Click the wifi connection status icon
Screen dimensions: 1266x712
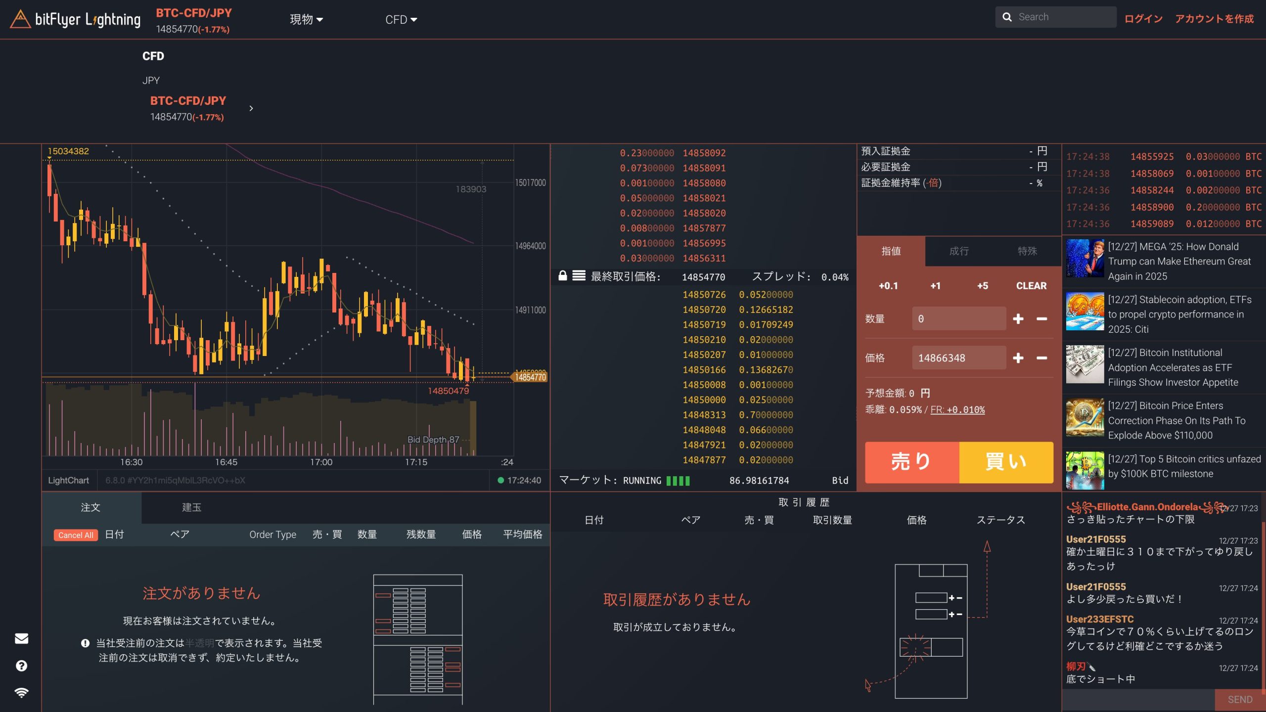[21, 692]
